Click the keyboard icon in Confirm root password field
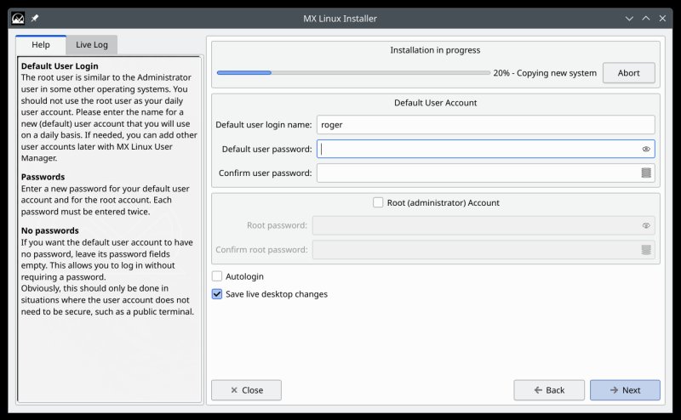Image resolution: width=681 pixels, height=420 pixels. tap(646, 249)
